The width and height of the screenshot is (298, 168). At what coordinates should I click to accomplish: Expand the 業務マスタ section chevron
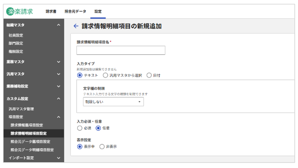[58, 61]
